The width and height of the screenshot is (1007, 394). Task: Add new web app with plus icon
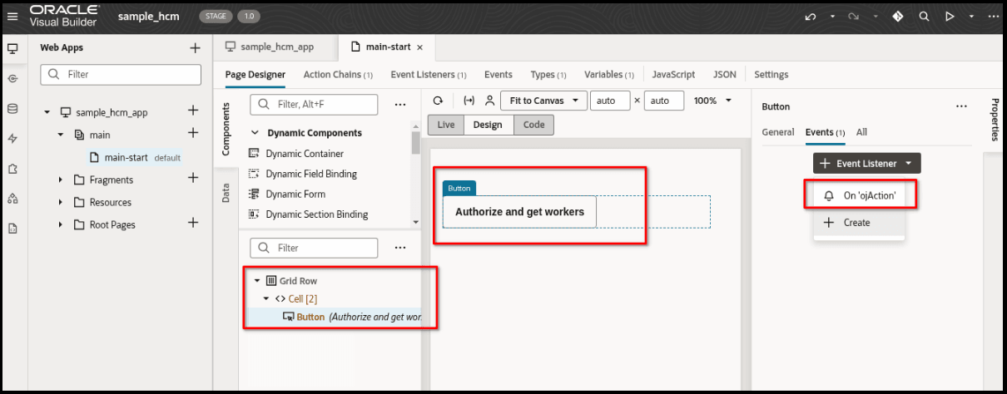click(x=195, y=48)
